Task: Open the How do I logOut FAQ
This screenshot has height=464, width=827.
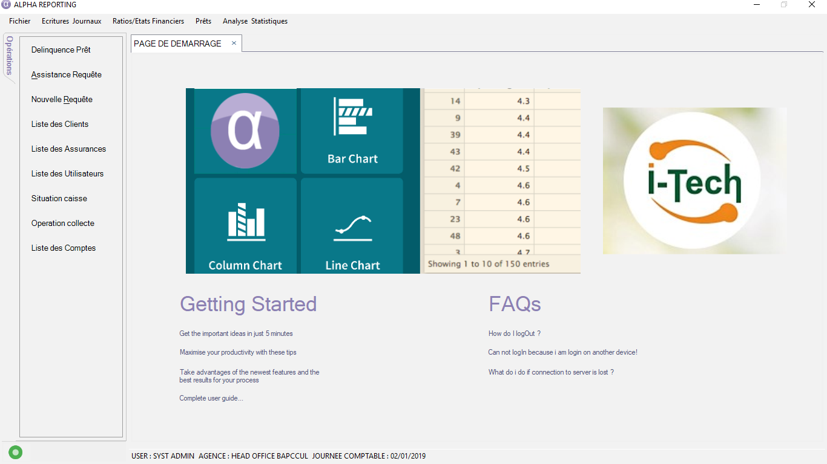Action: (x=515, y=333)
